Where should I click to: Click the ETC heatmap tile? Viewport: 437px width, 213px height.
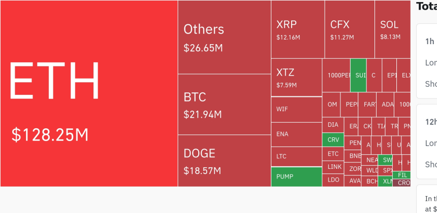333,154
